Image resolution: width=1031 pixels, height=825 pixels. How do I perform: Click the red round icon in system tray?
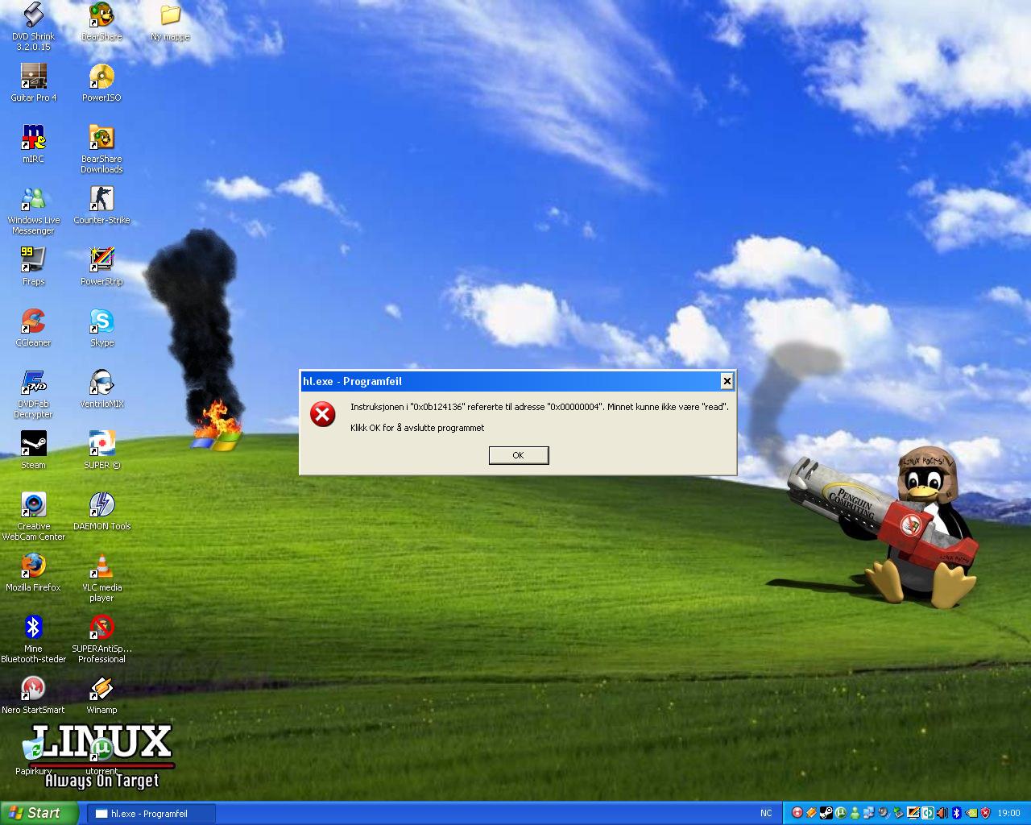point(797,813)
